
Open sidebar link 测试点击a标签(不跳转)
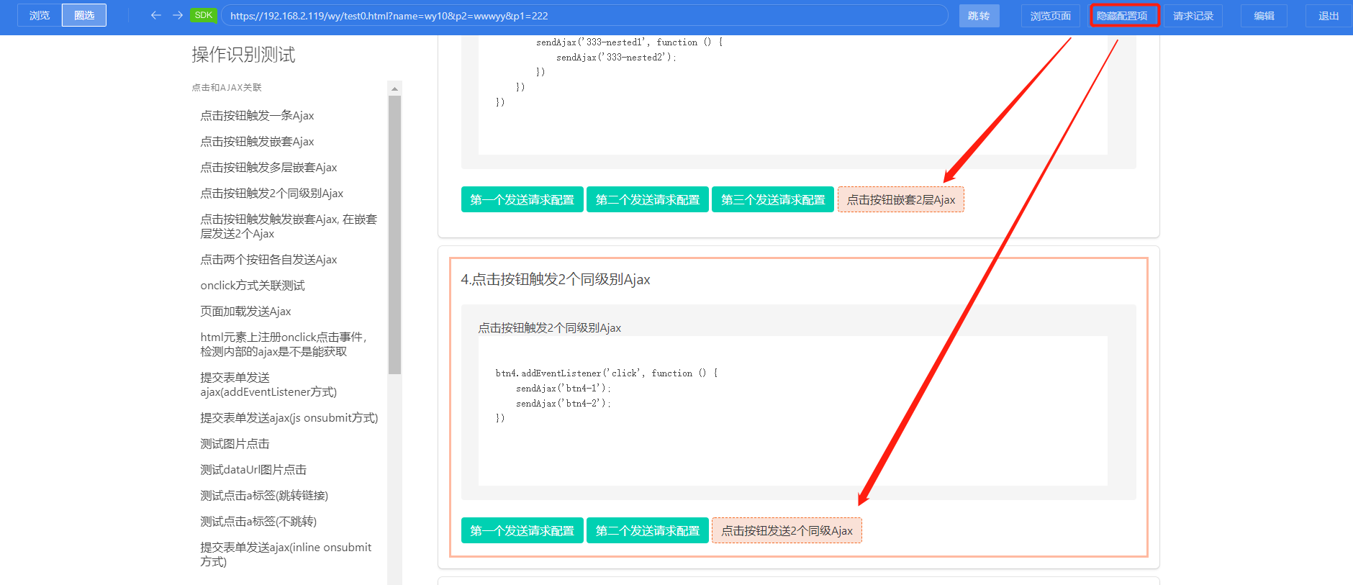[258, 521]
